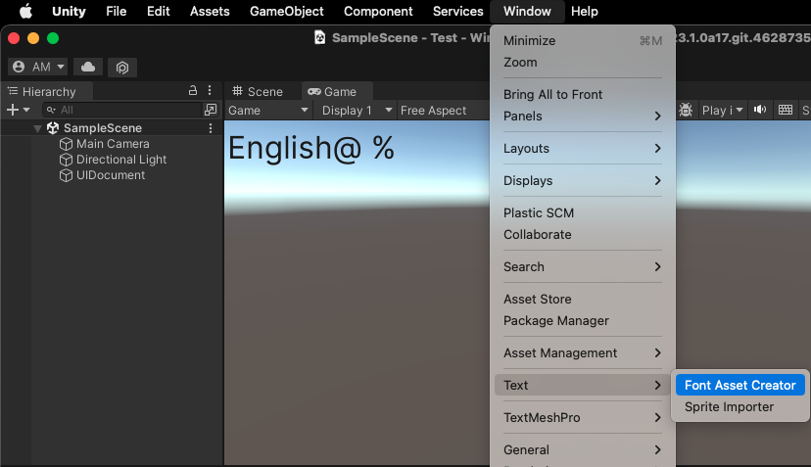Expand the Text submenu item
This screenshot has height=467, width=811.
coord(583,386)
